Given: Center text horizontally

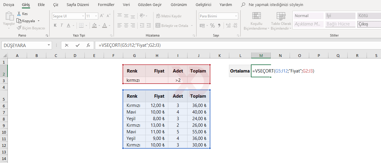Looking at the screenshot, I should pos(126,25).
